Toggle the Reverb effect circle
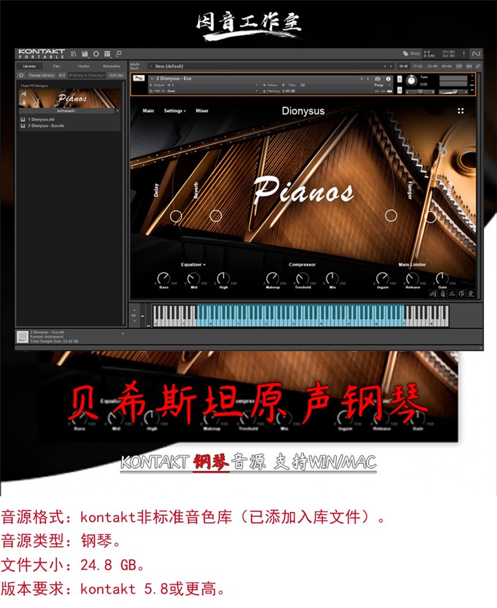The width and height of the screenshot is (497, 608). click(215, 216)
